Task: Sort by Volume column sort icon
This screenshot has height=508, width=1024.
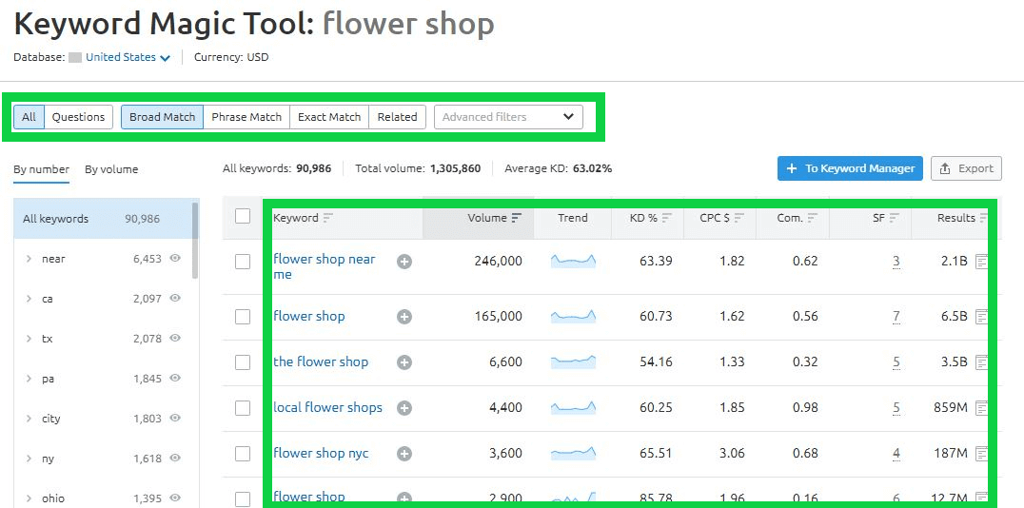Action: coord(517,218)
